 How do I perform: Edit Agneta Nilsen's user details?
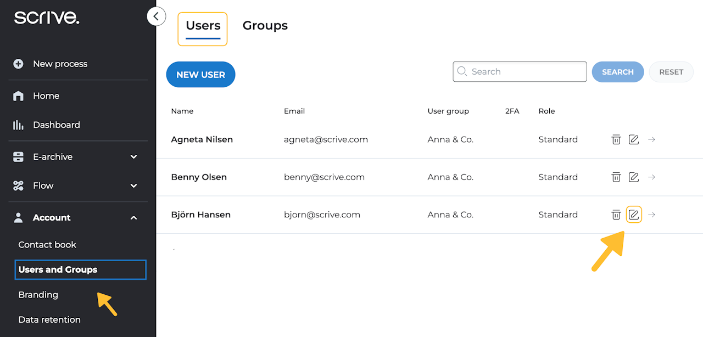pyautogui.click(x=634, y=140)
